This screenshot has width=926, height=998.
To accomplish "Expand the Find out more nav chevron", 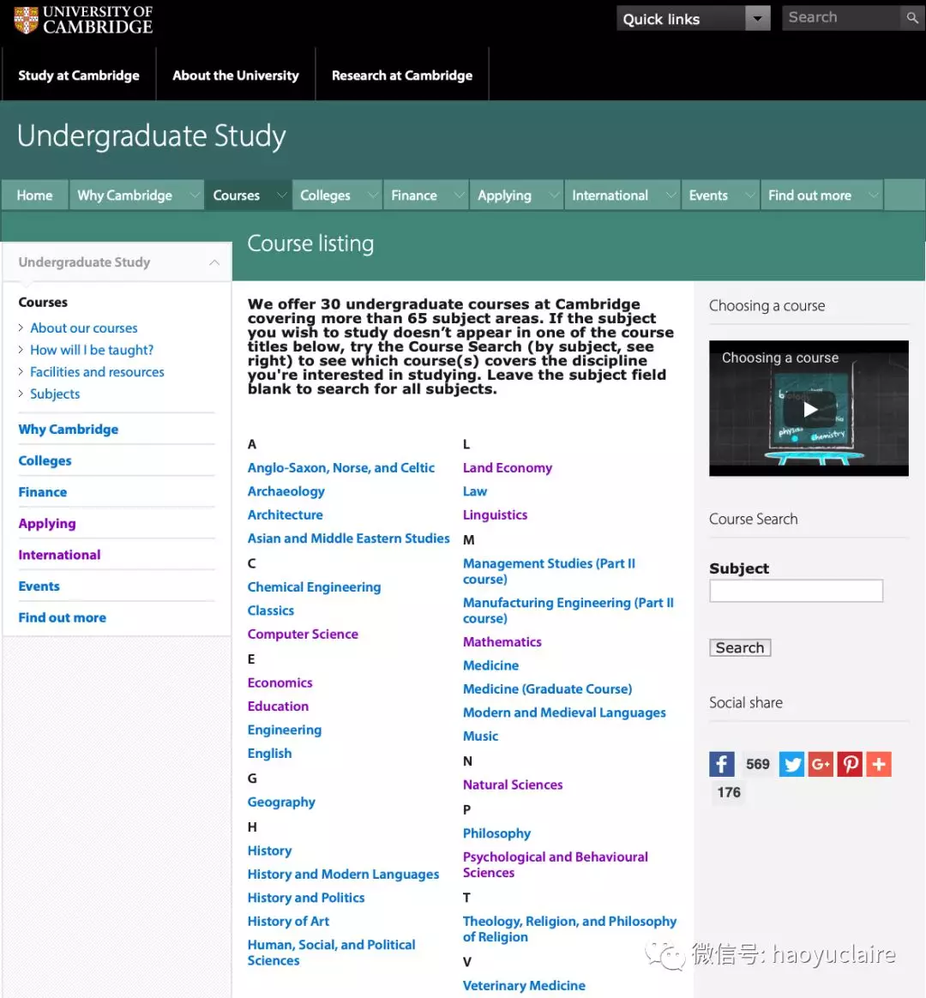I will 873,195.
